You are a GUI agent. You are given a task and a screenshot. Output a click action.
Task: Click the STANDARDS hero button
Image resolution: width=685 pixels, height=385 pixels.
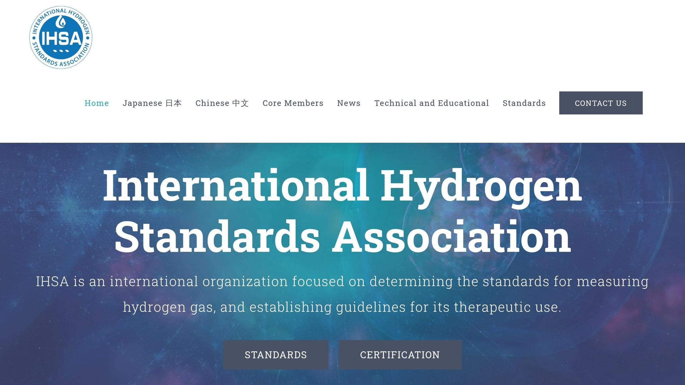coord(276,355)
